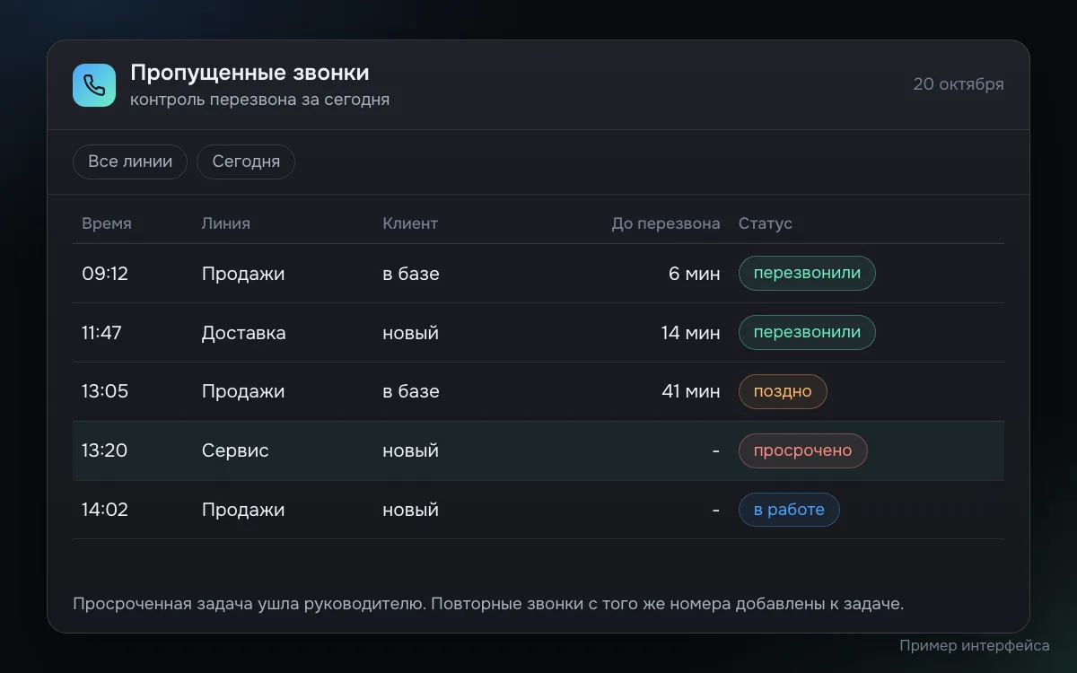This screenshot has height=673, width=1077.
Task: Click the 13:20 time cell
Action: click(x=105, y=450)
